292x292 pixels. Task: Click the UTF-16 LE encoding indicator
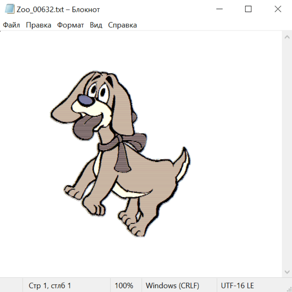237,286
